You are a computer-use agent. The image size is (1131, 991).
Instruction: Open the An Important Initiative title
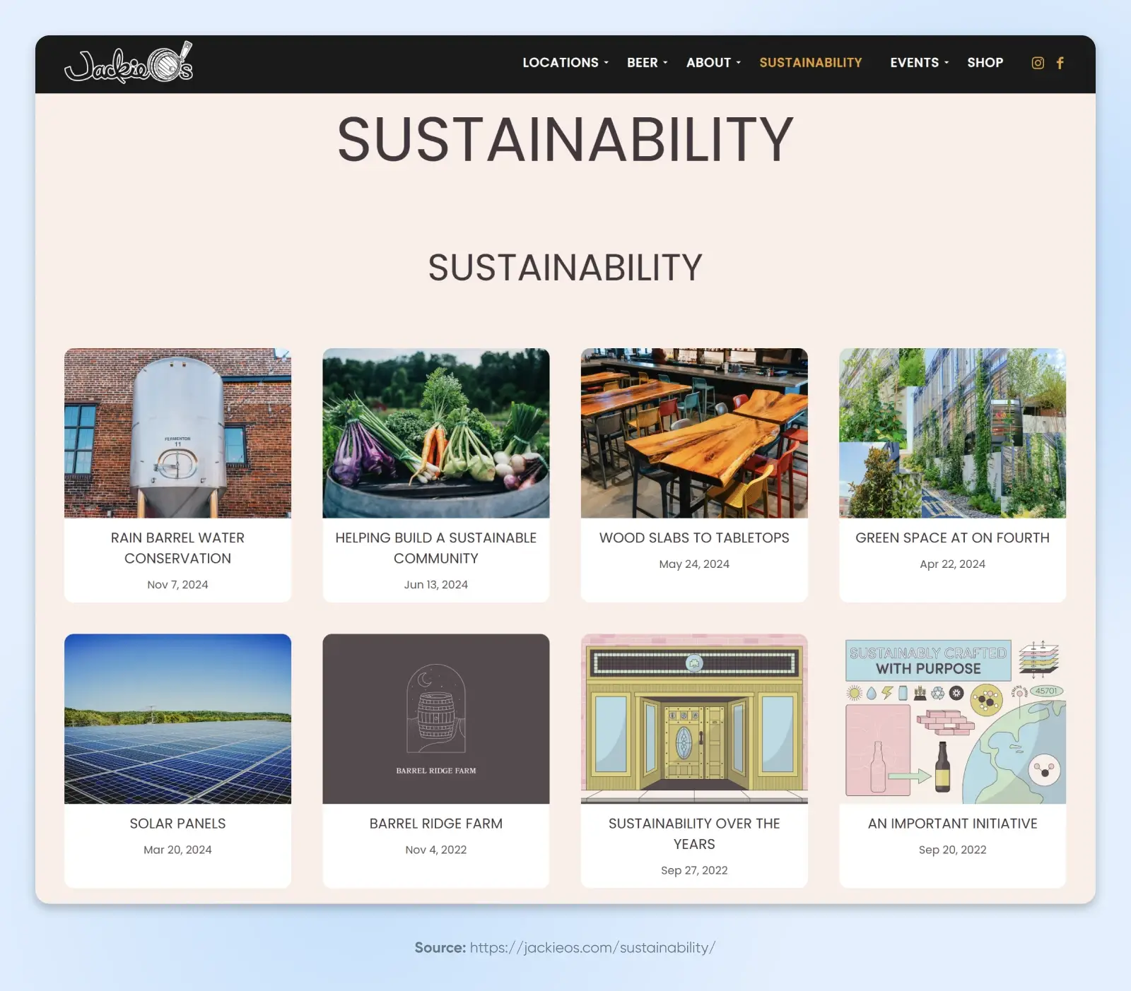952,824
